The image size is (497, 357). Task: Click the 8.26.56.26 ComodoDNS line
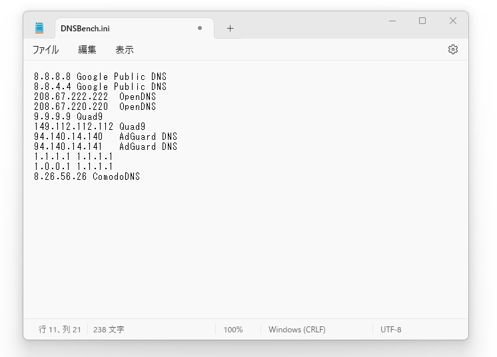point(87,177)
